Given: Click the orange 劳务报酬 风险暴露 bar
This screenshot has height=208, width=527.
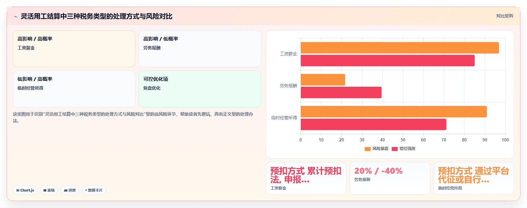Looking at the screenshot, I should 323,80.
